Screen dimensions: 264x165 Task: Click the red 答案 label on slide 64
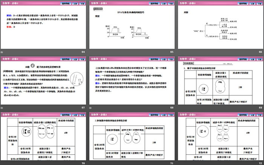[x=9, y=27]
